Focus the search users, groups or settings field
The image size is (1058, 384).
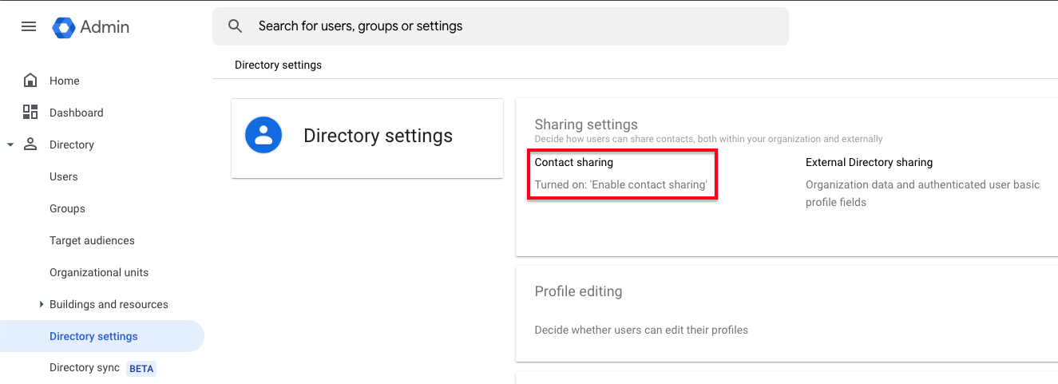(x=511, y=26)
